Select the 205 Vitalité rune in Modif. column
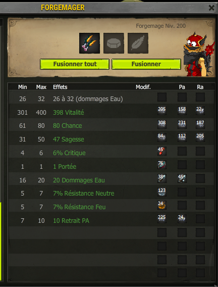 tap(162, 111)
